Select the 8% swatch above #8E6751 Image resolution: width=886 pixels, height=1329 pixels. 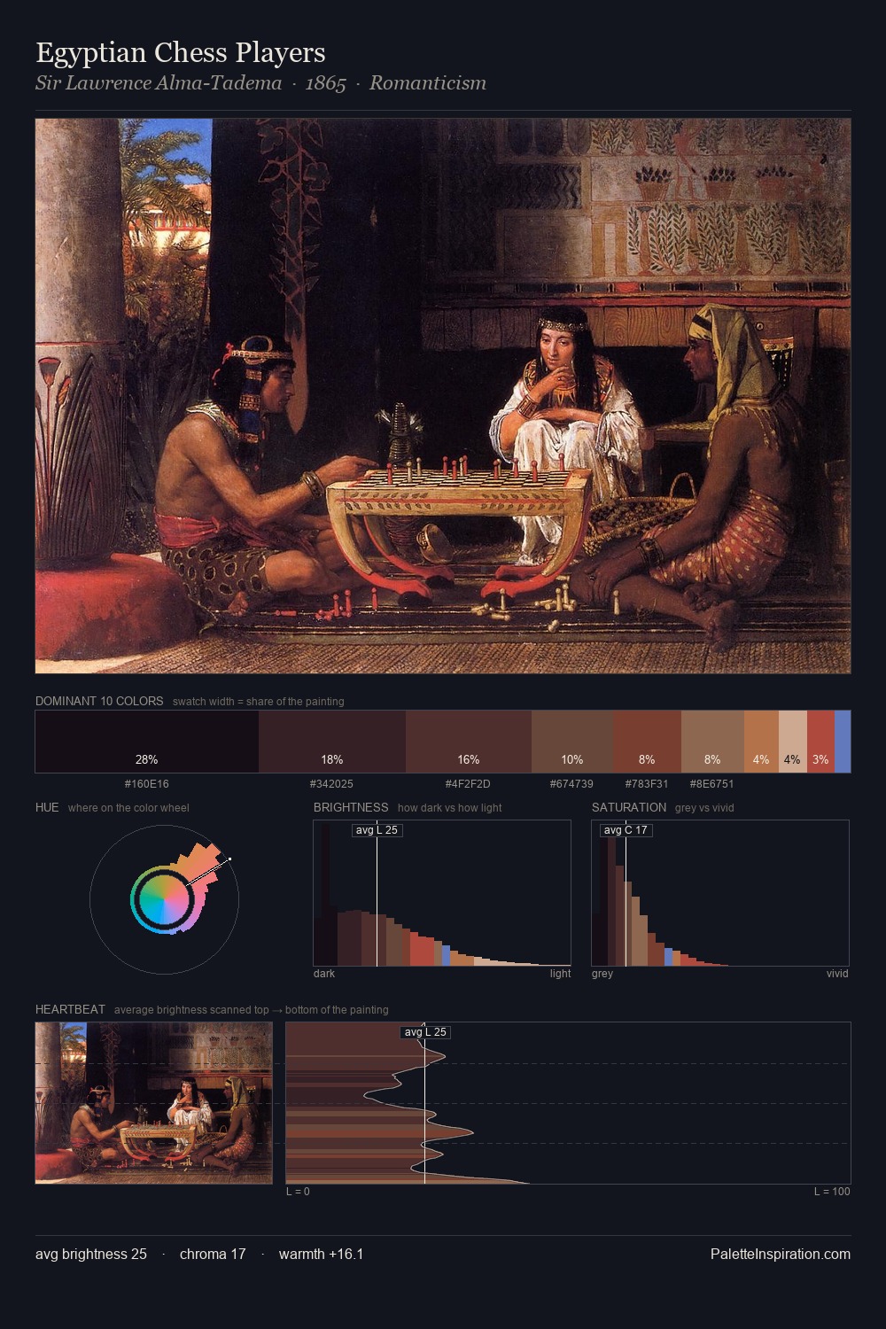[x=712, y=742]
